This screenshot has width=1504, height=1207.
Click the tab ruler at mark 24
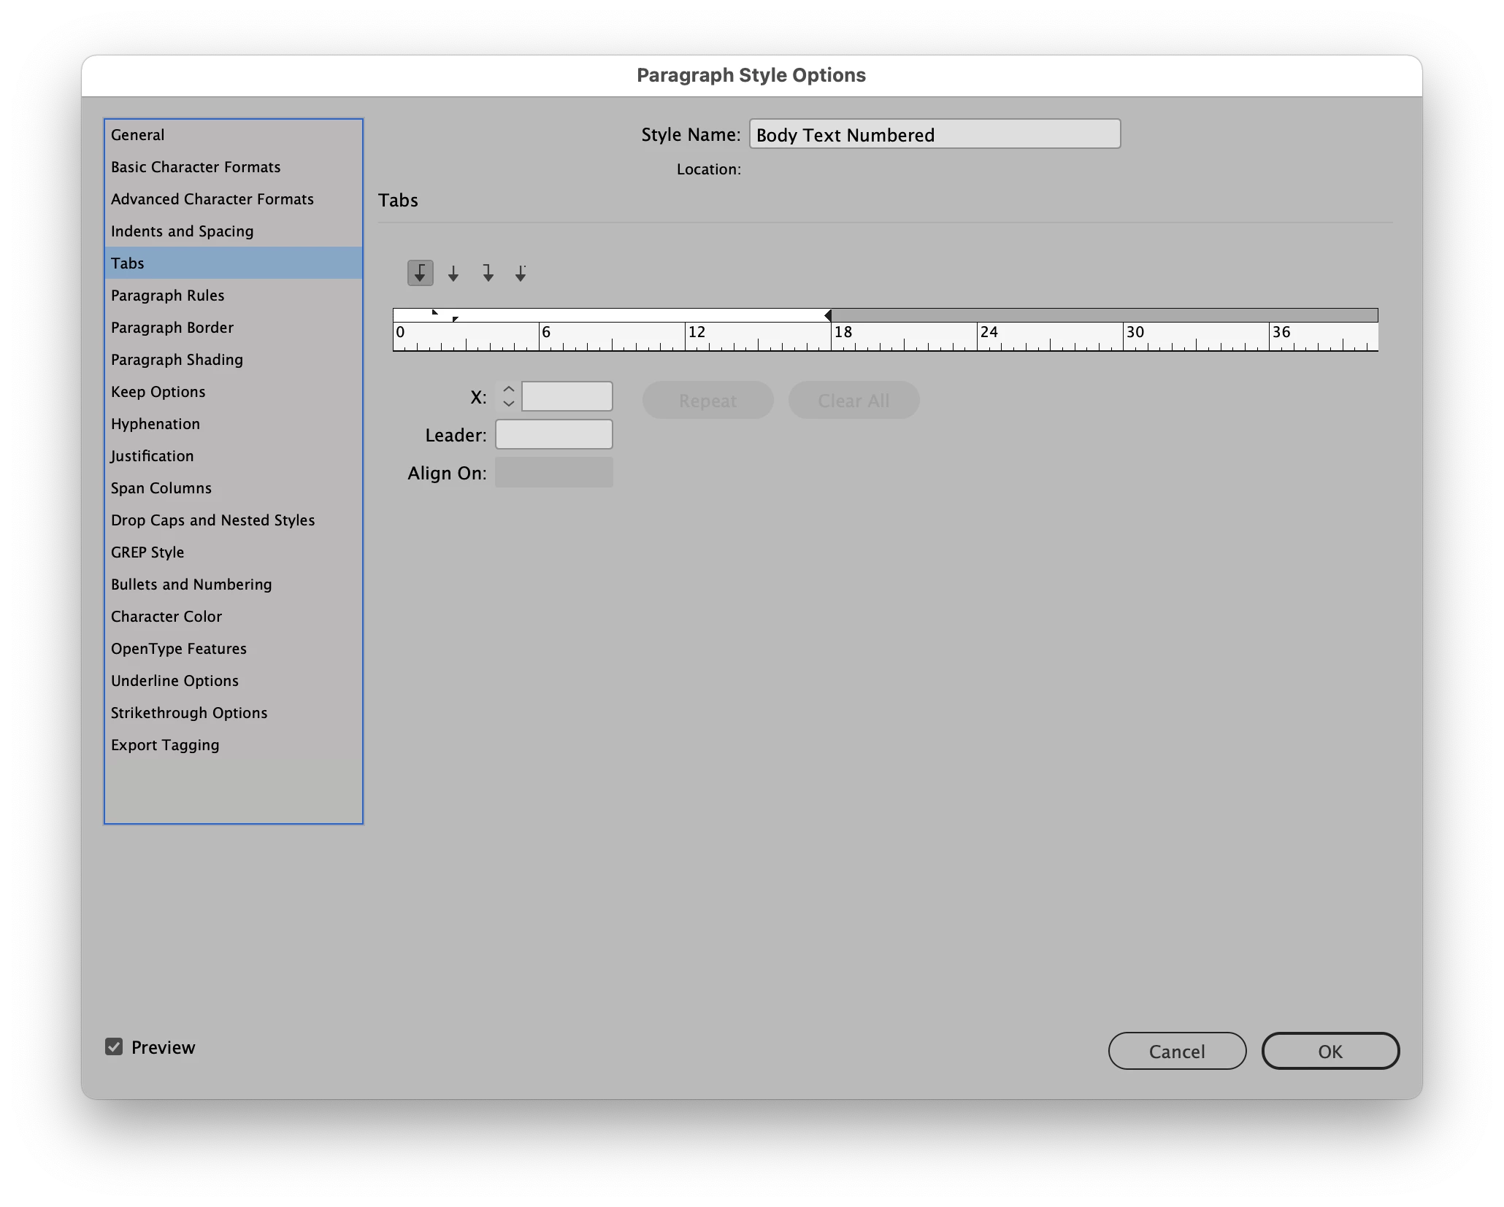point(978,337)
